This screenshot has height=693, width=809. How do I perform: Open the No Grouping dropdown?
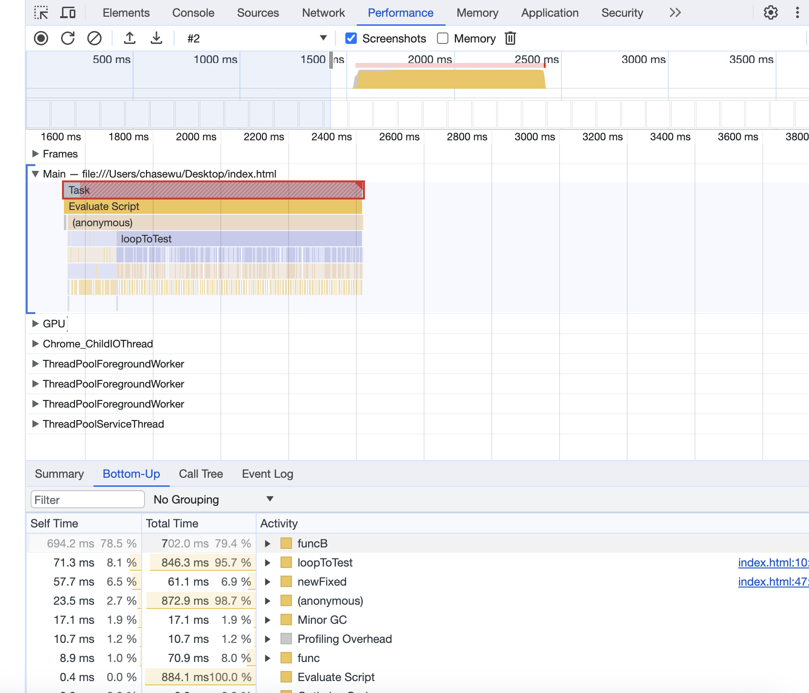(213, 499)
